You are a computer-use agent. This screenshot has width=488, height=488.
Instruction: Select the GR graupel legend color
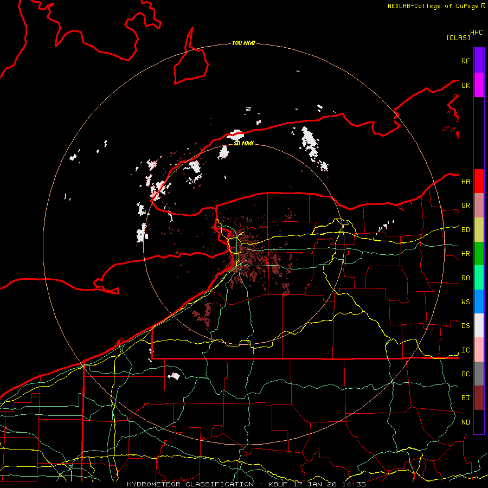(x=479, y=206)
